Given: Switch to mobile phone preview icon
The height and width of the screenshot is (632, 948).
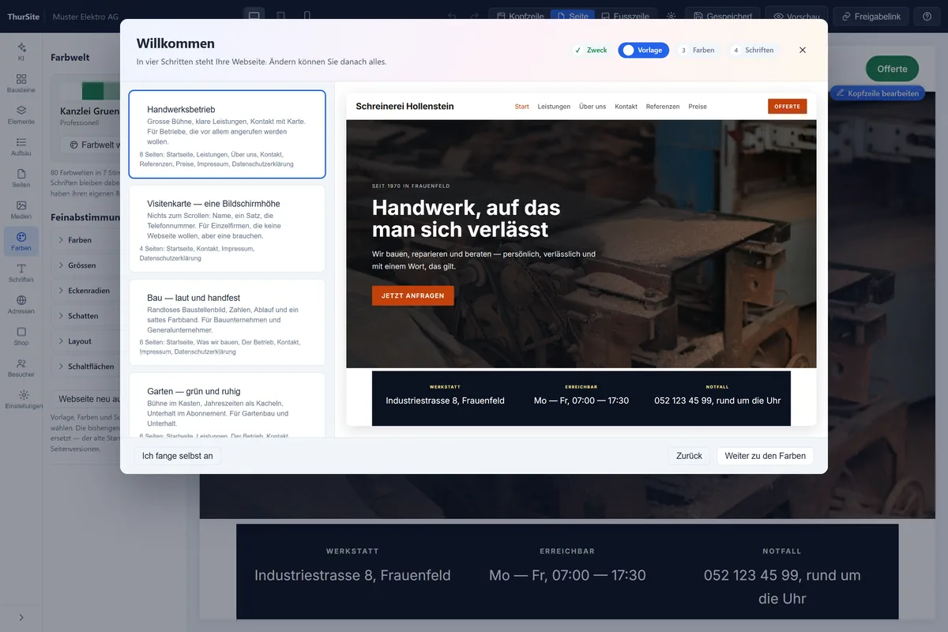Looking at the screenshot, I should [307, 17].
